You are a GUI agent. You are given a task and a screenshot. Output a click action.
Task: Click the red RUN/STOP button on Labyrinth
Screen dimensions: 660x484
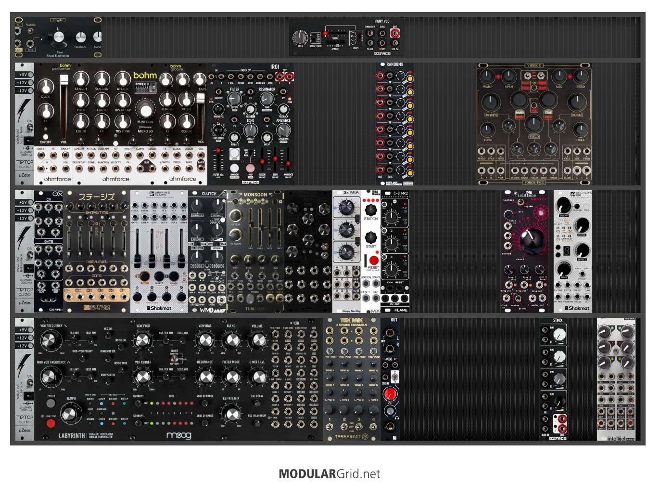[51, 423]
